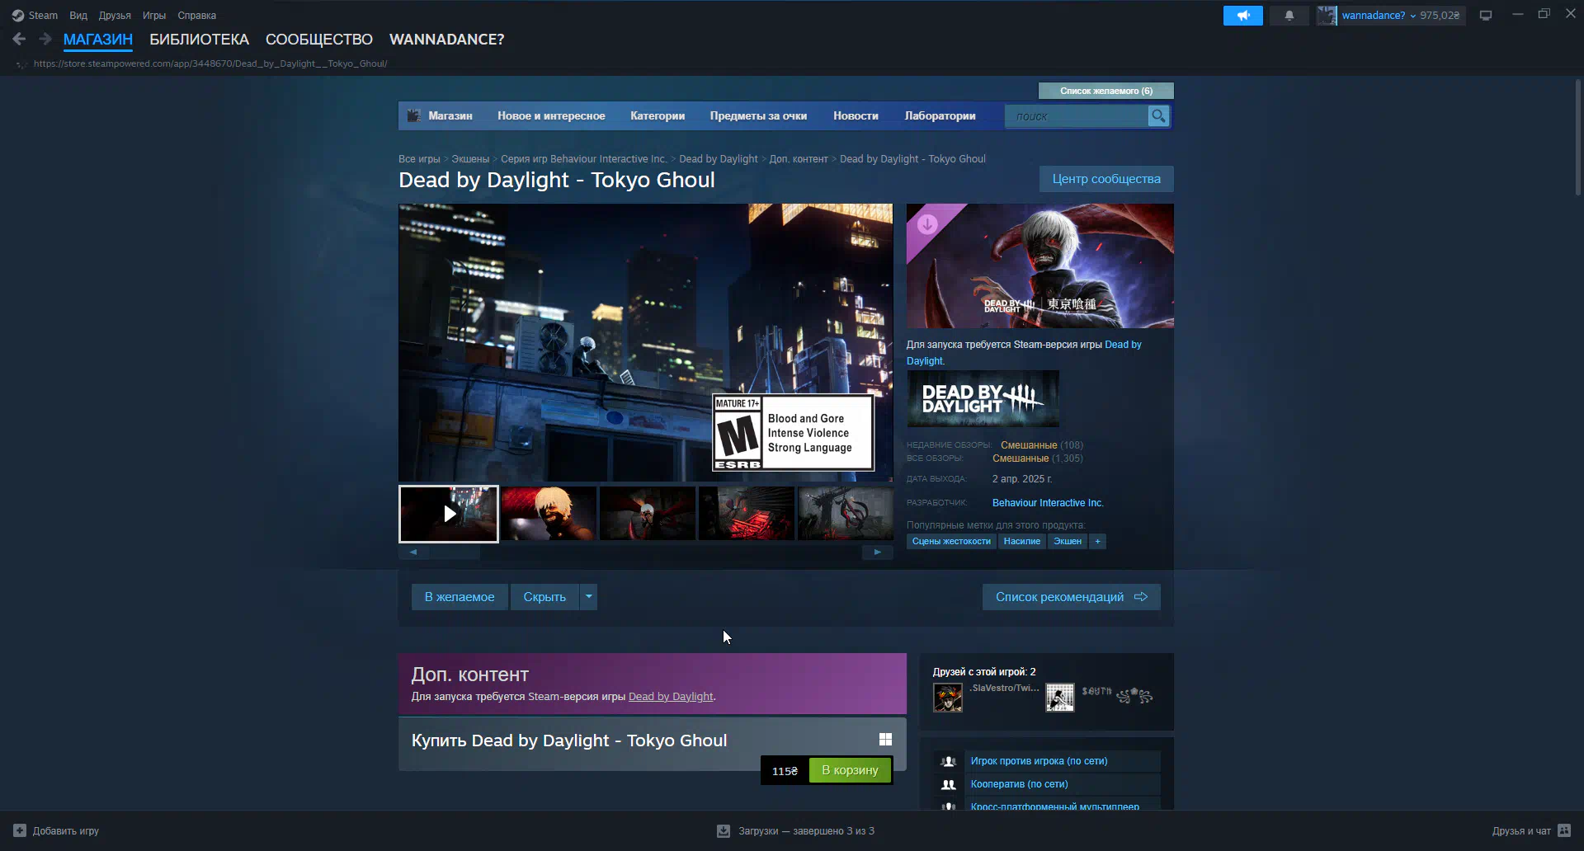Add more tags with plus button
Image resolution: width=1584 pixels, height=851 pixels.
pos(1097,542)
